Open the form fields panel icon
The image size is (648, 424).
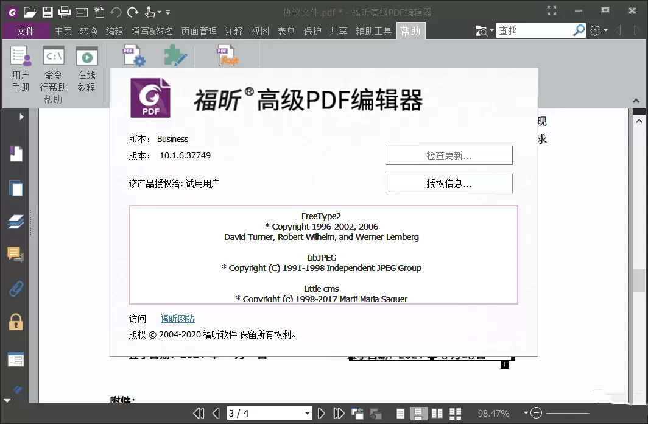pyautogui.click(x=16, y=359)
